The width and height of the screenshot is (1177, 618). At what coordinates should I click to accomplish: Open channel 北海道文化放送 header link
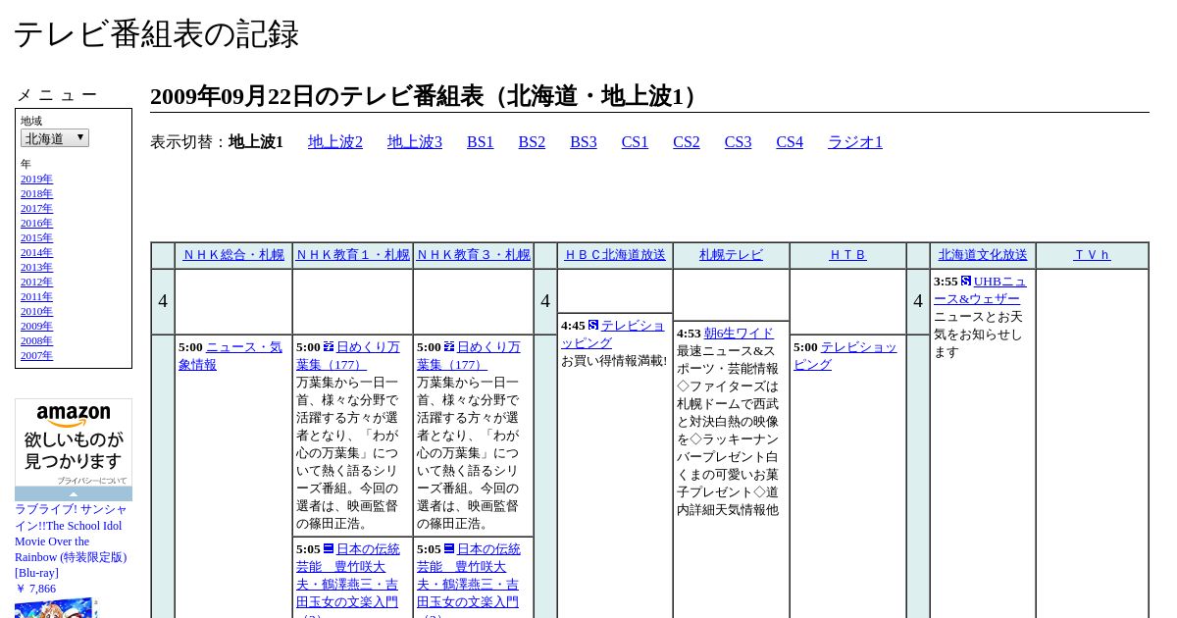coord(983,255)
